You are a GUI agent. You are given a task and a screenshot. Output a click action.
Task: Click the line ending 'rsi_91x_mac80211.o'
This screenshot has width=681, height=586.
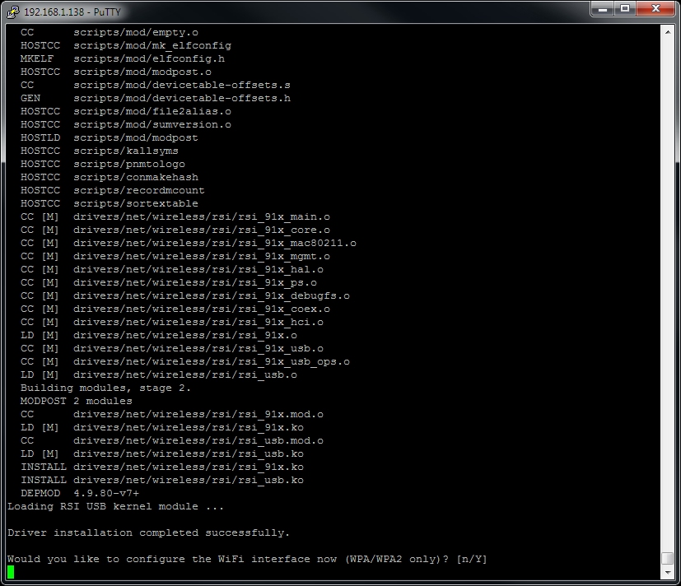click(x=189, y=243)
